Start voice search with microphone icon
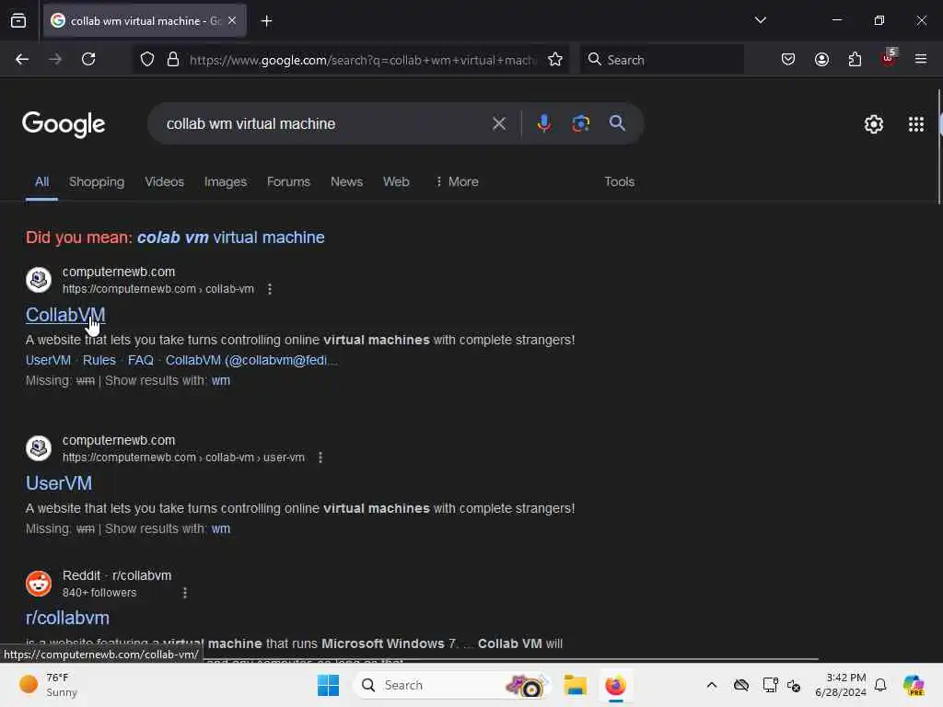This screenshot has width=943, height=707. [x=543, y=123]
